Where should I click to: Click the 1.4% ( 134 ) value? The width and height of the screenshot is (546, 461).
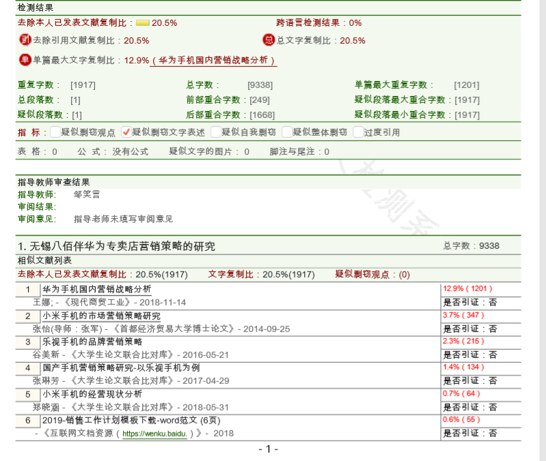463,367
